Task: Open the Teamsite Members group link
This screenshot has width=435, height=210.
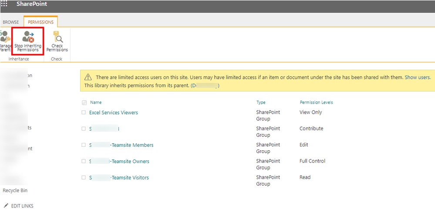Action: (121, 145)
